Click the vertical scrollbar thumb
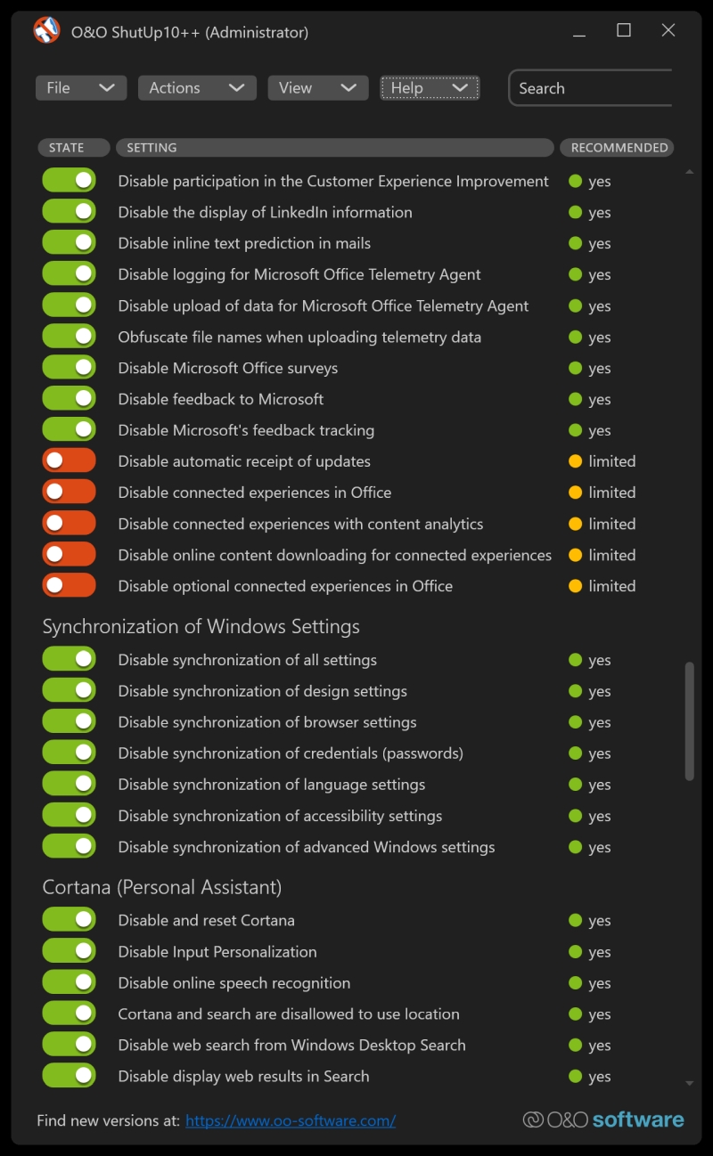The width and height of the screenshot is (713, 1156). pos(689,720)
